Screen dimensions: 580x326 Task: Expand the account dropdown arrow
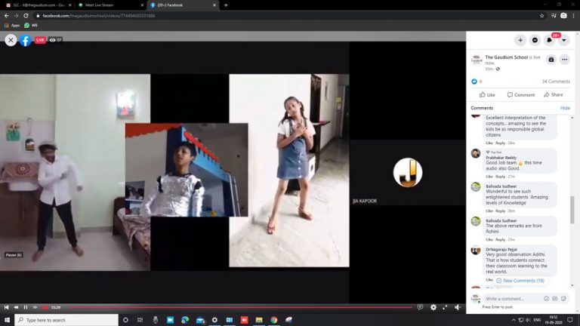pos(563,40)
